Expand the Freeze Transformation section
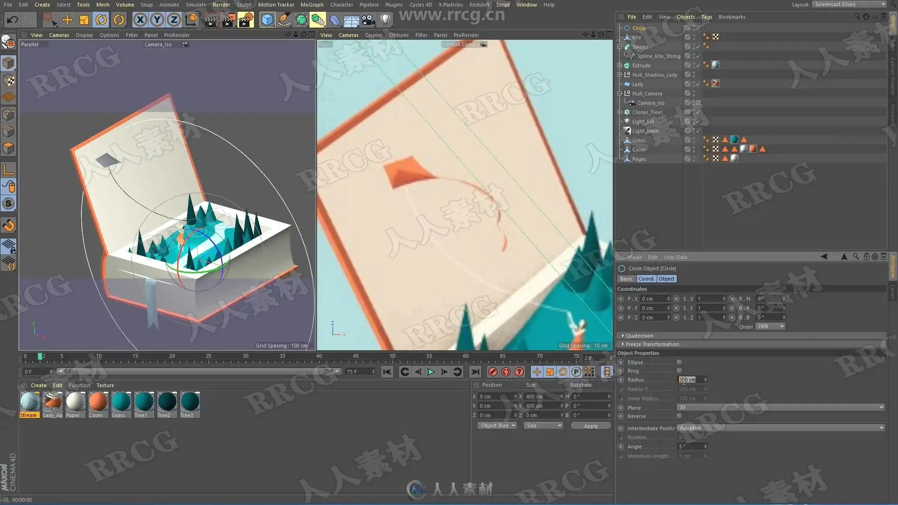 pos(652,344)
